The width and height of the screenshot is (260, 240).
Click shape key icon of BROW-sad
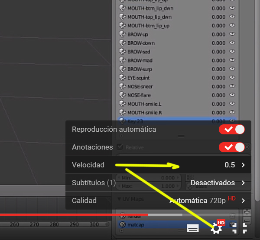tap(122, 51)
